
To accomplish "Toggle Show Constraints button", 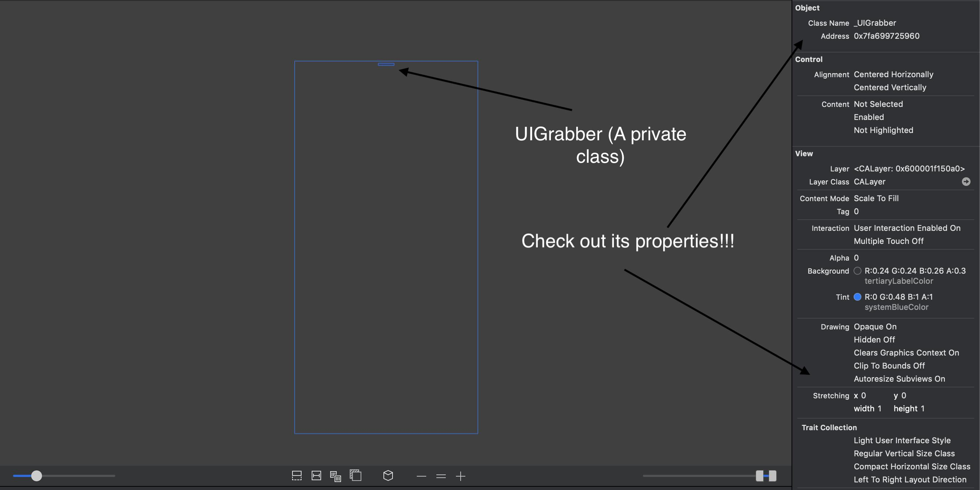I will [316, 476].
